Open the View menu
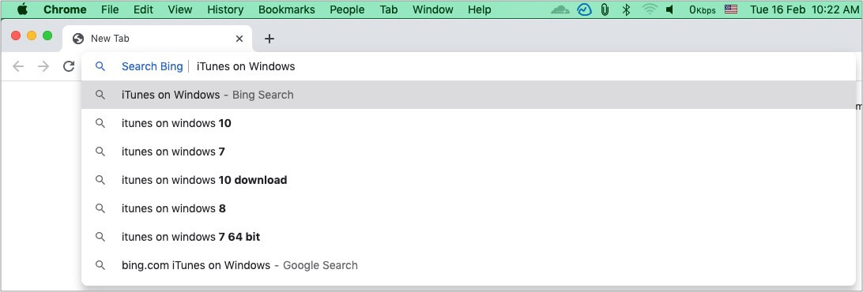 tap(180, 9)
